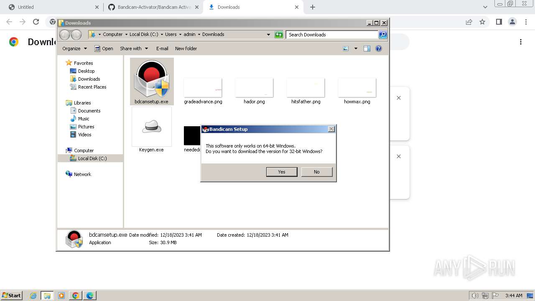Select the Keygen.exe file icon
This screenshot has height=301, width=535.
click(x=151, y=127)
